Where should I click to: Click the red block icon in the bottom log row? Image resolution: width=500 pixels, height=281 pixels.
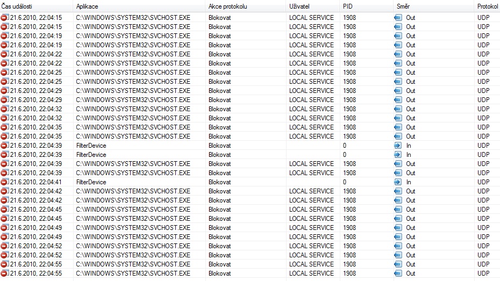(5, 273)
